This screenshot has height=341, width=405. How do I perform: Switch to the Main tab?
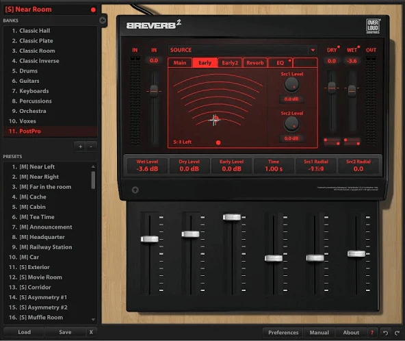(180, 63)
